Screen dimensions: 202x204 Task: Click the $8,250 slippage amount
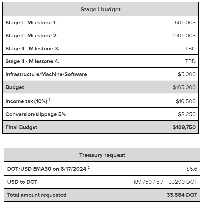tap(187, 114)
